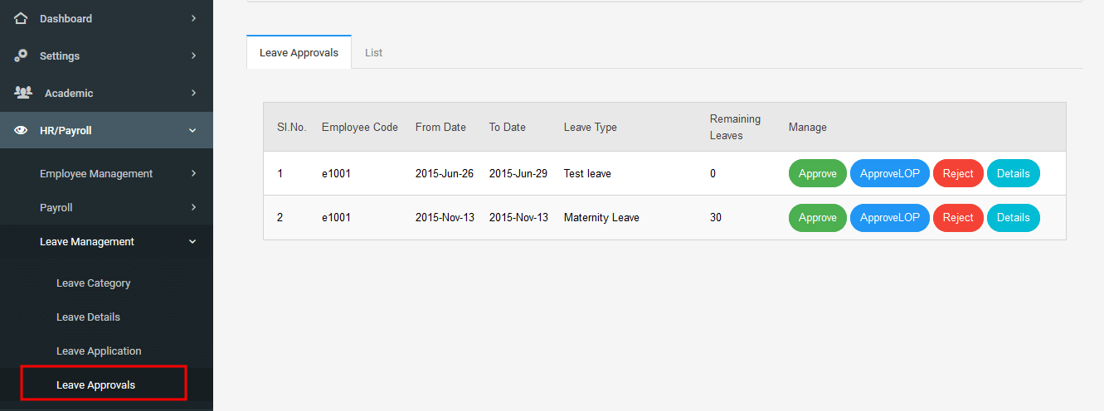1104x411 pixels.
Task: Switch to the List tab
Action: 373,52
